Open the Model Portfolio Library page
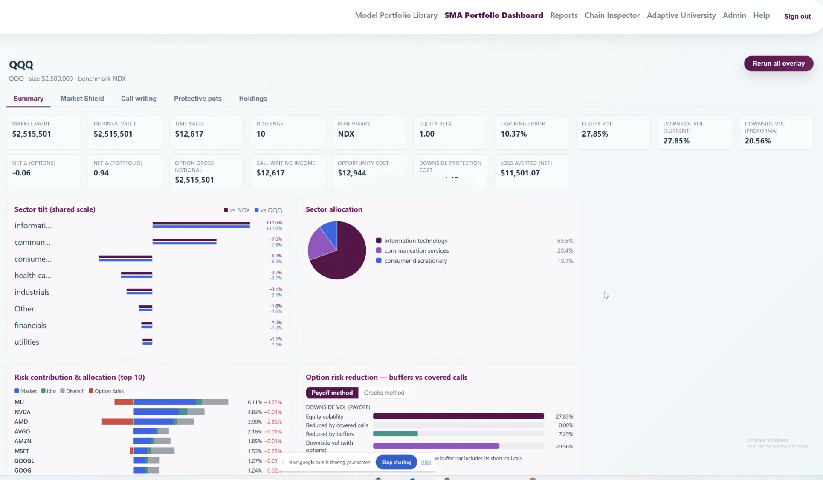Viewport: 823px width, 480px height. coord(396,15)
